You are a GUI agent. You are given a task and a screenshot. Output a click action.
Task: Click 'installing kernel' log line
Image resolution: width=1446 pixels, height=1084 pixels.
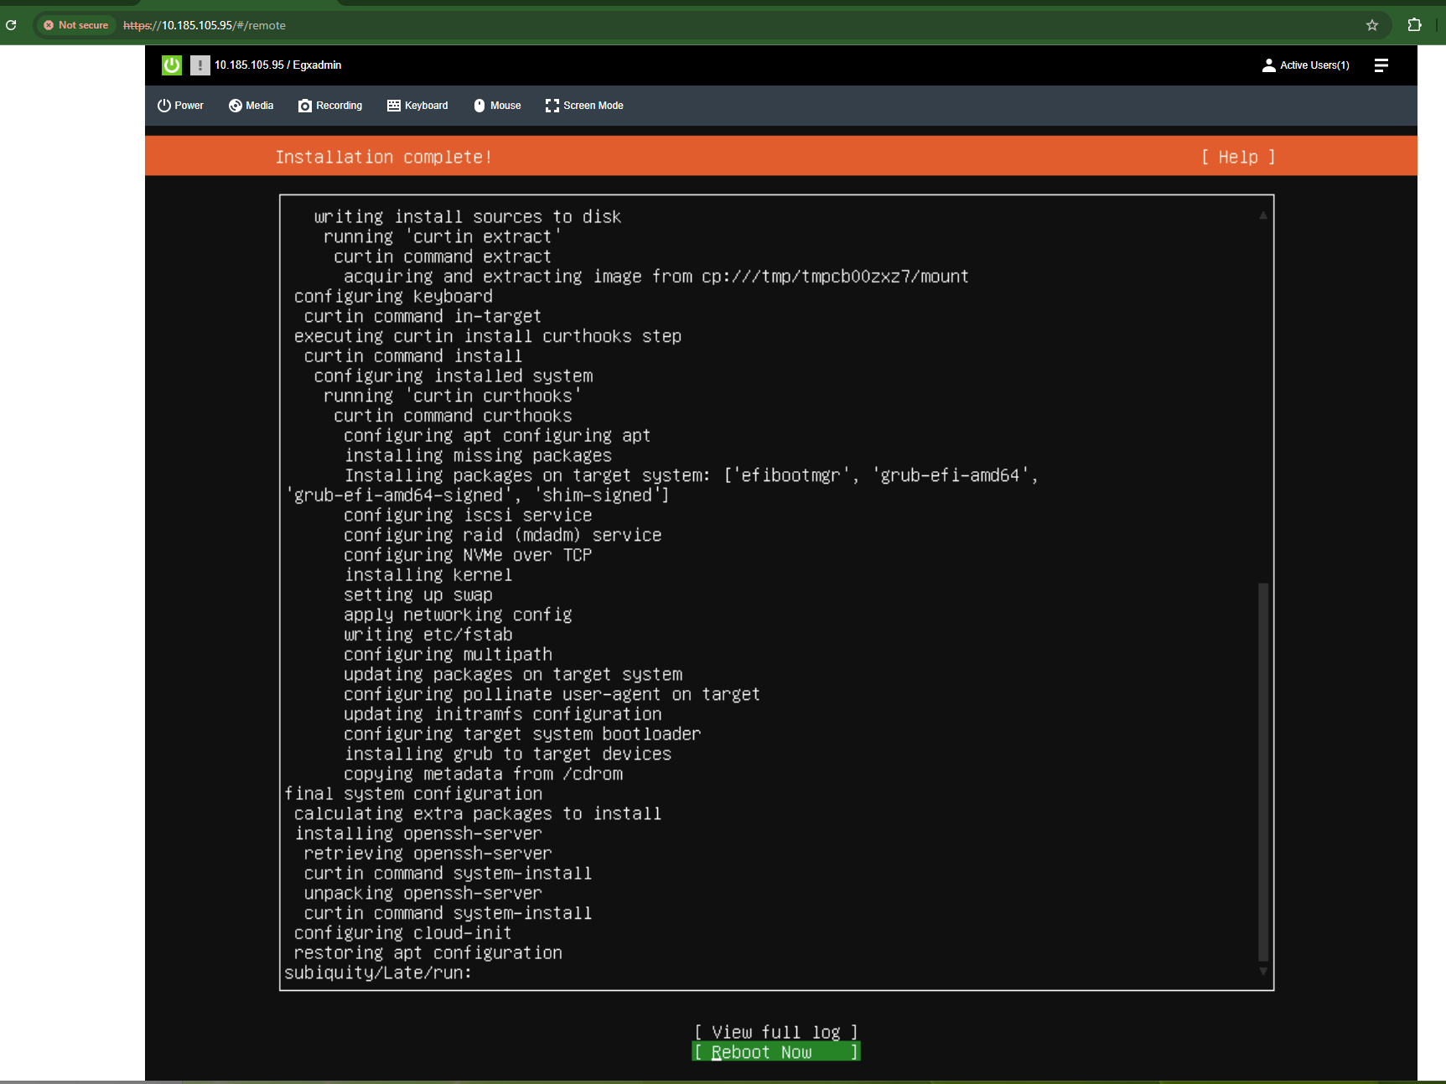point(428,574)
